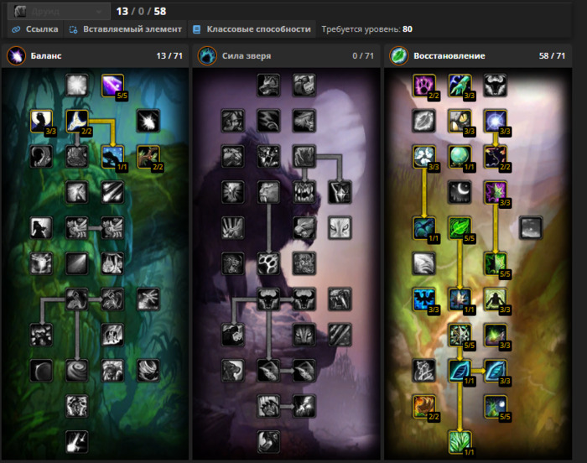Click the Баланс spec round icon
Screen dimensions: 587x463
coord(16,56)
